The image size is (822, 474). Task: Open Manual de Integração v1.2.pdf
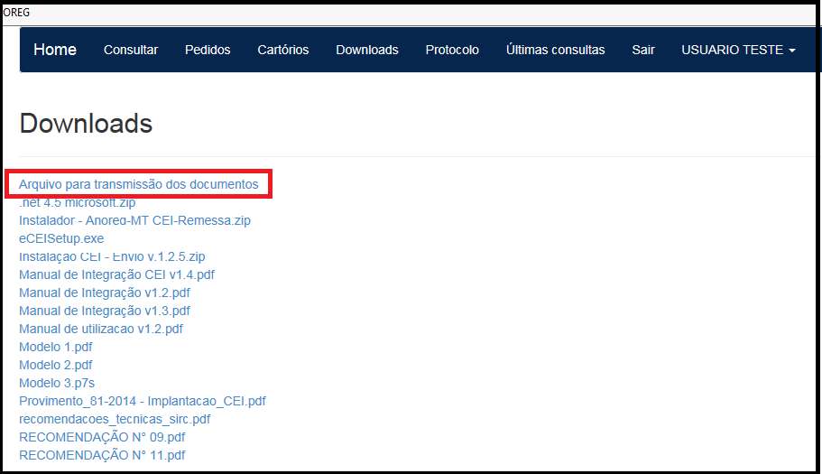tap(105, 293)
